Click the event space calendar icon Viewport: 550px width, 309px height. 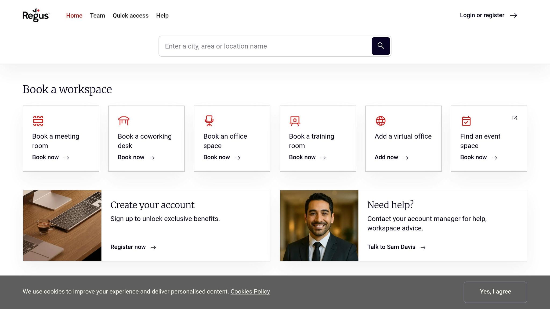(x=466, y=121)
